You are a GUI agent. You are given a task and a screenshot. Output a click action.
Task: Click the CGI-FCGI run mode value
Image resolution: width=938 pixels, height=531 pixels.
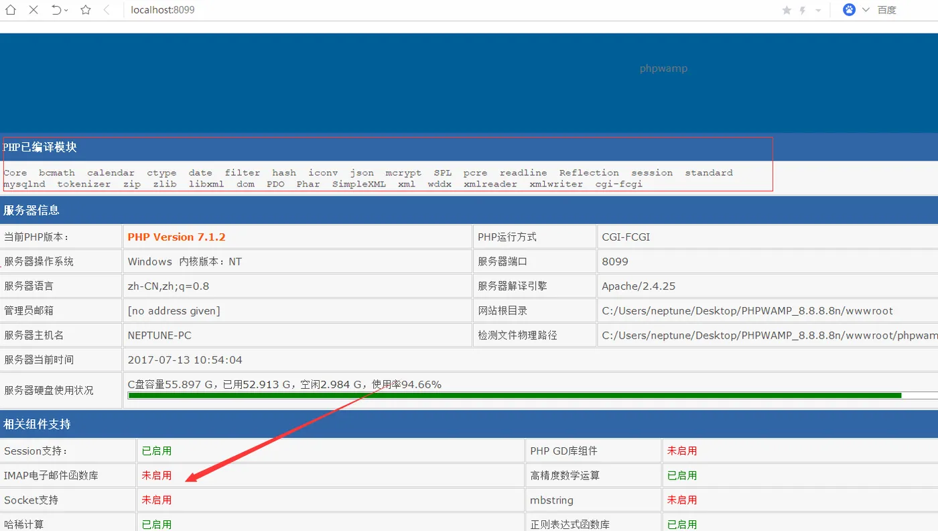[x=626, y=237]
